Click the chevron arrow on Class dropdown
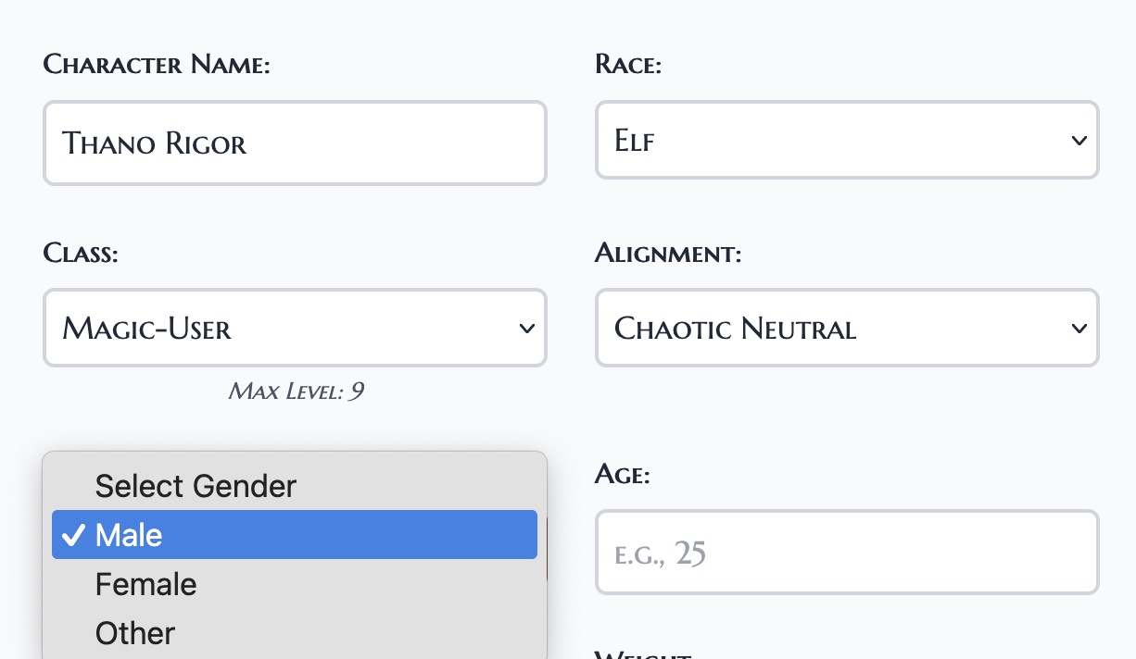1136x659 pixels. pyautogui.click(x=526, y=329)
